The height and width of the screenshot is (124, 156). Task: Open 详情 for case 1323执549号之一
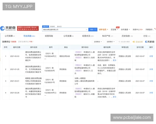click(151, 93)
